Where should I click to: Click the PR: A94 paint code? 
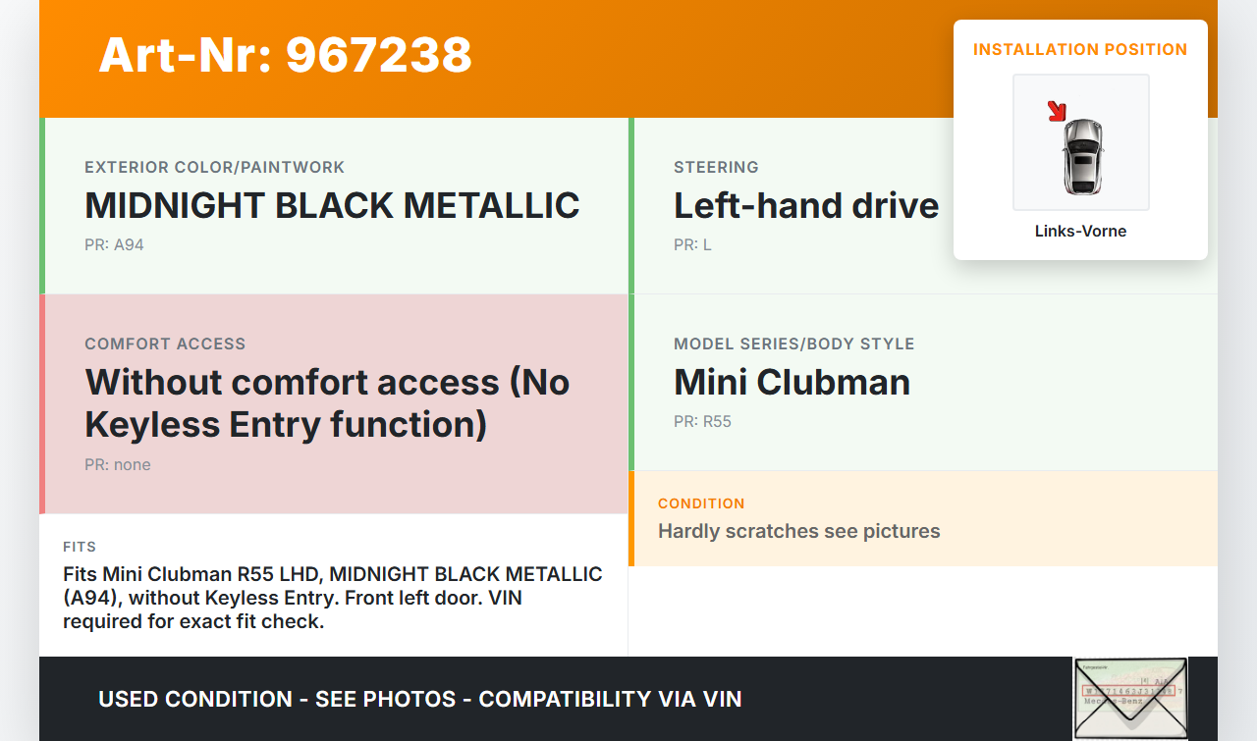click(x=114, y=245)
